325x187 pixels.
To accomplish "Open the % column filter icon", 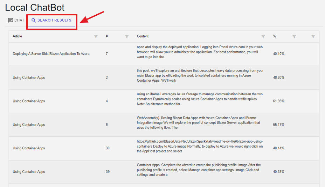I will pyautogui.click(x=294, y=37).
